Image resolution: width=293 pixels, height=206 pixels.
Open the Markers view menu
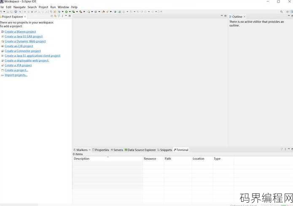pyautogui.click(x=285, y=149)
